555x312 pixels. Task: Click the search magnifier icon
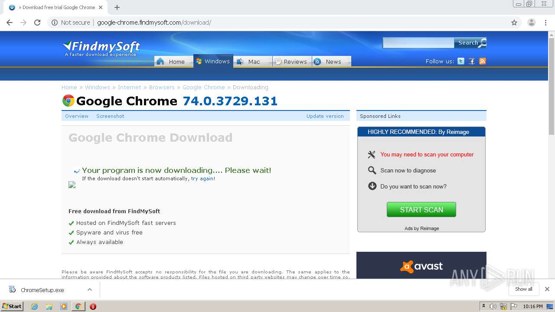(483, 42)
